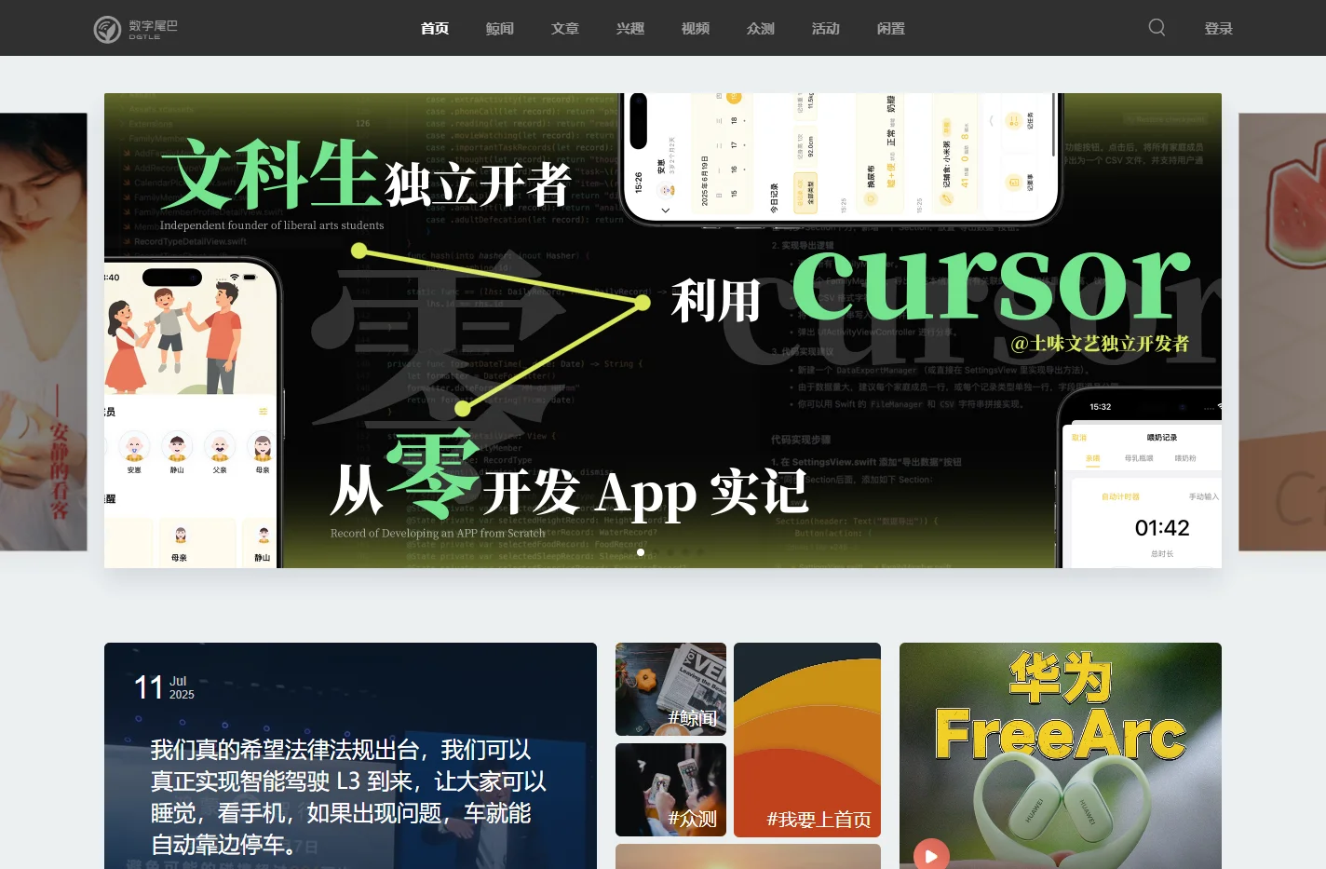Open the 兴趣 nav item
This screenshot has height=869, width=1326.
630,29
